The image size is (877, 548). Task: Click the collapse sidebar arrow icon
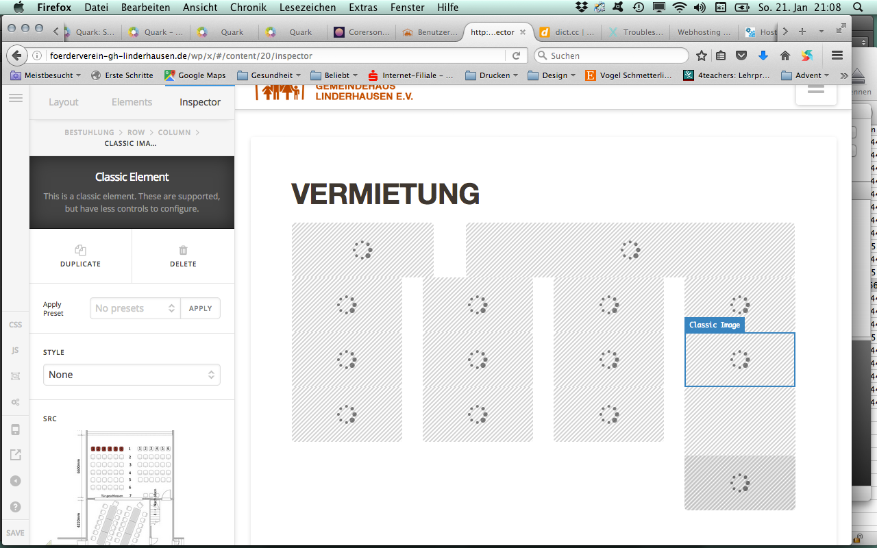coord(15,481)
